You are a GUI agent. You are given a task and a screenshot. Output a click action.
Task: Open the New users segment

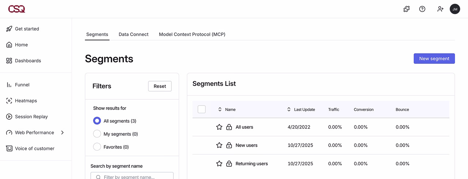pyautogui.click(x=246, y=145)
